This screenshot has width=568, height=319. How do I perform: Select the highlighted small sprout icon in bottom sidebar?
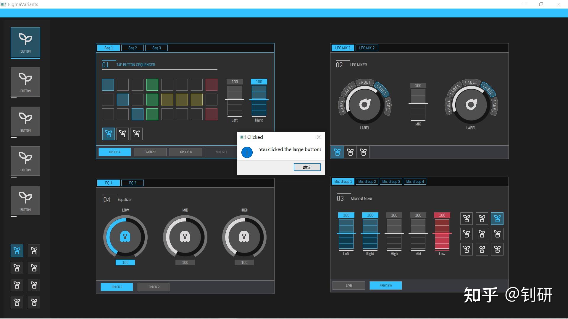pos(17,250)
